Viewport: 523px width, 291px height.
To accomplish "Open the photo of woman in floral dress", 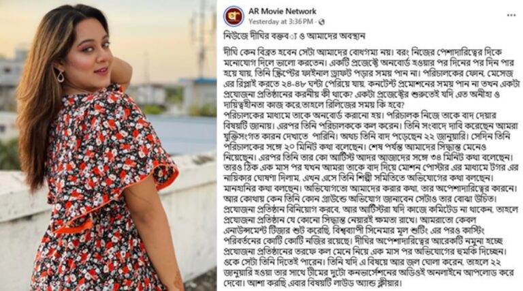I will pyautogui.click(x=108, y=146).
